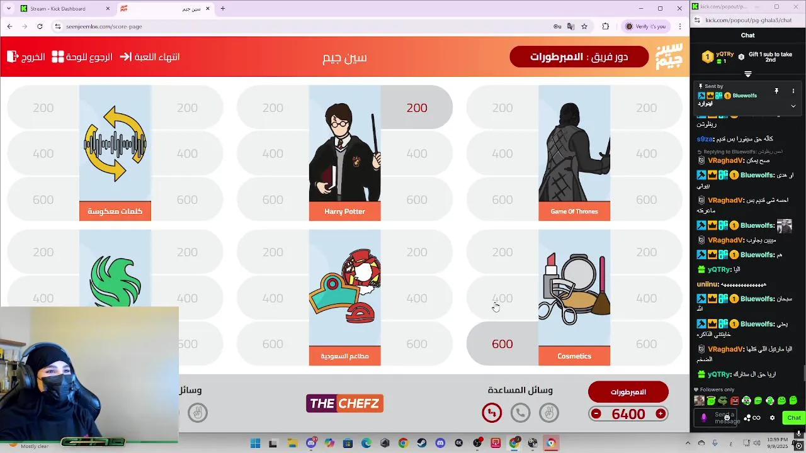This screenshot has width=806, height=453.
Task: Expand the chat gift leaderboard arrow
Action: (748, 74)
